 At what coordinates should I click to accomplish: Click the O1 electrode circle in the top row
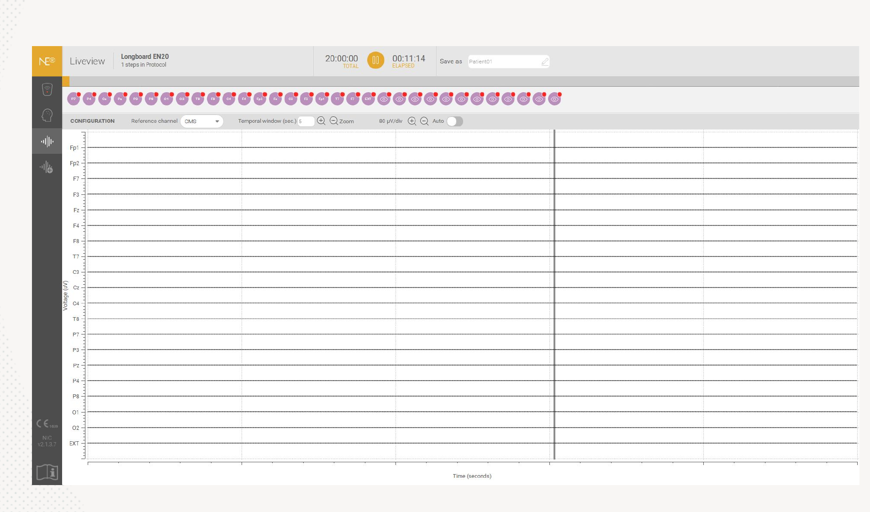tap(167, 99)
